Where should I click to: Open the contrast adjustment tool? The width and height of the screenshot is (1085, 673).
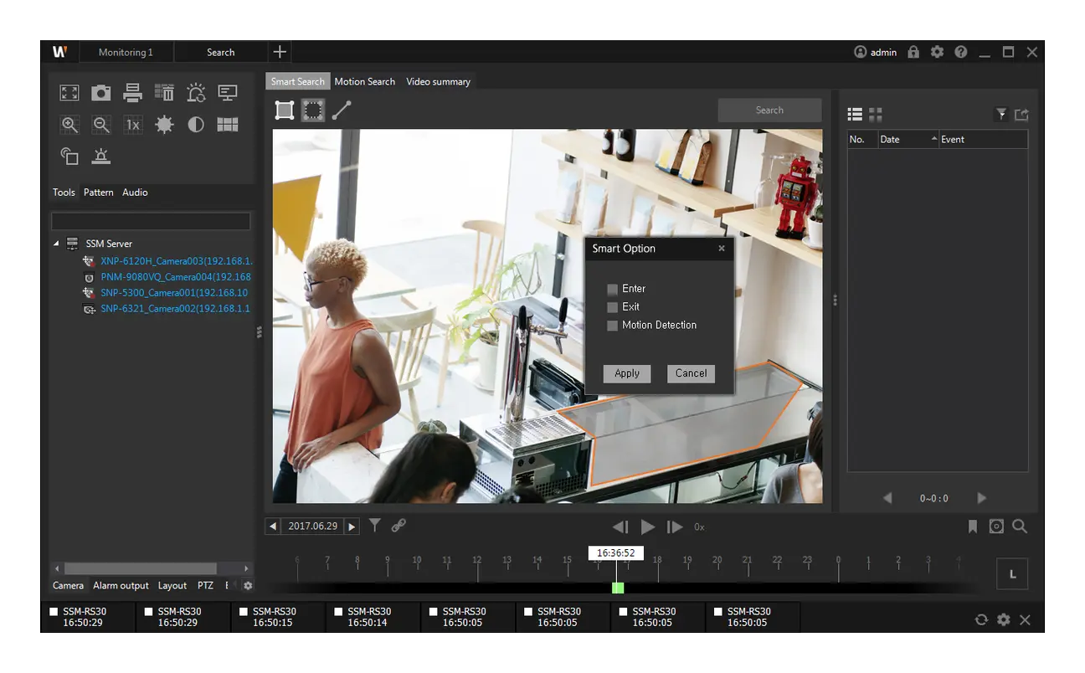pyautogui.click(x=196, y=125)
